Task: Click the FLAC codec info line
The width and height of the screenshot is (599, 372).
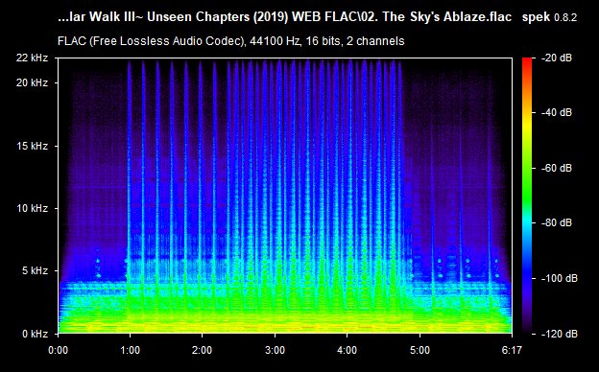Action: point(230,41)
